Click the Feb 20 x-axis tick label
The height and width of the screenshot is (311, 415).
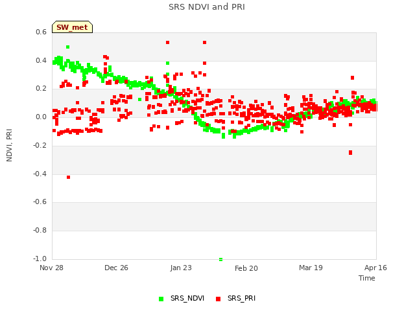coord(246,268)
